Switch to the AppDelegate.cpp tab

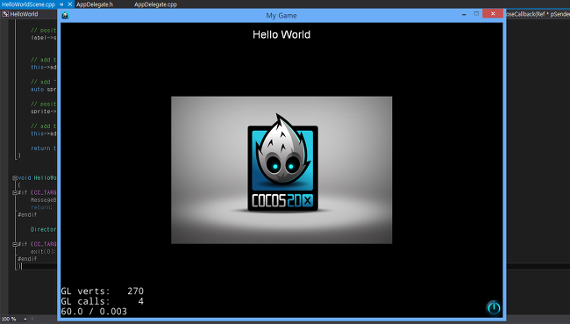pos(155,4)
